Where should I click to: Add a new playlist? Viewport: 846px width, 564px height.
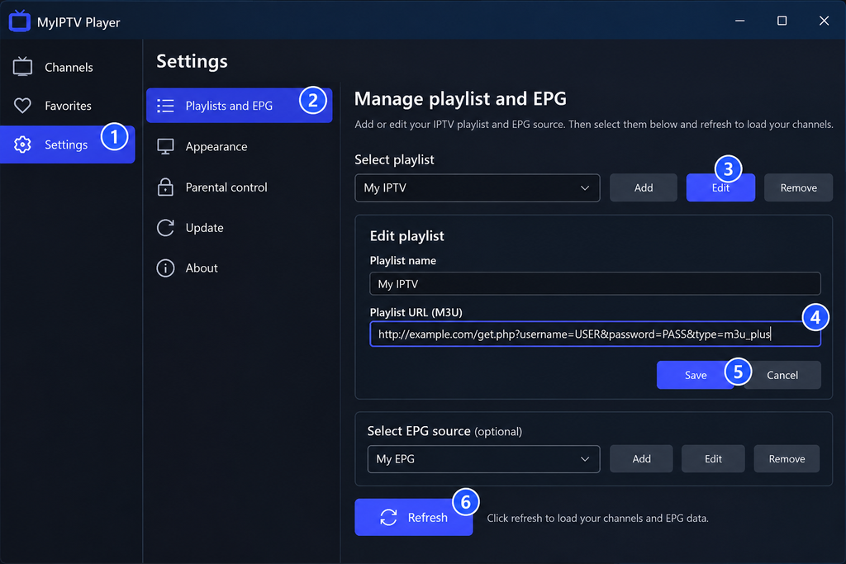tap(643, 187)
